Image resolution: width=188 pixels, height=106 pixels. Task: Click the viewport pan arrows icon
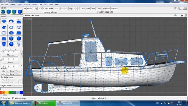[175, 15]
